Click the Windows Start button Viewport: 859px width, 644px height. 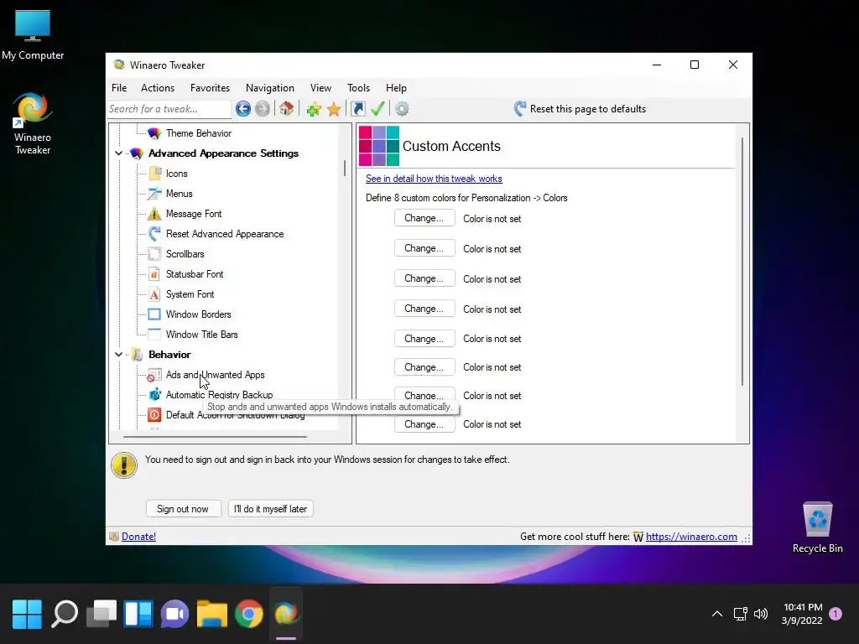tap(27, 613)
